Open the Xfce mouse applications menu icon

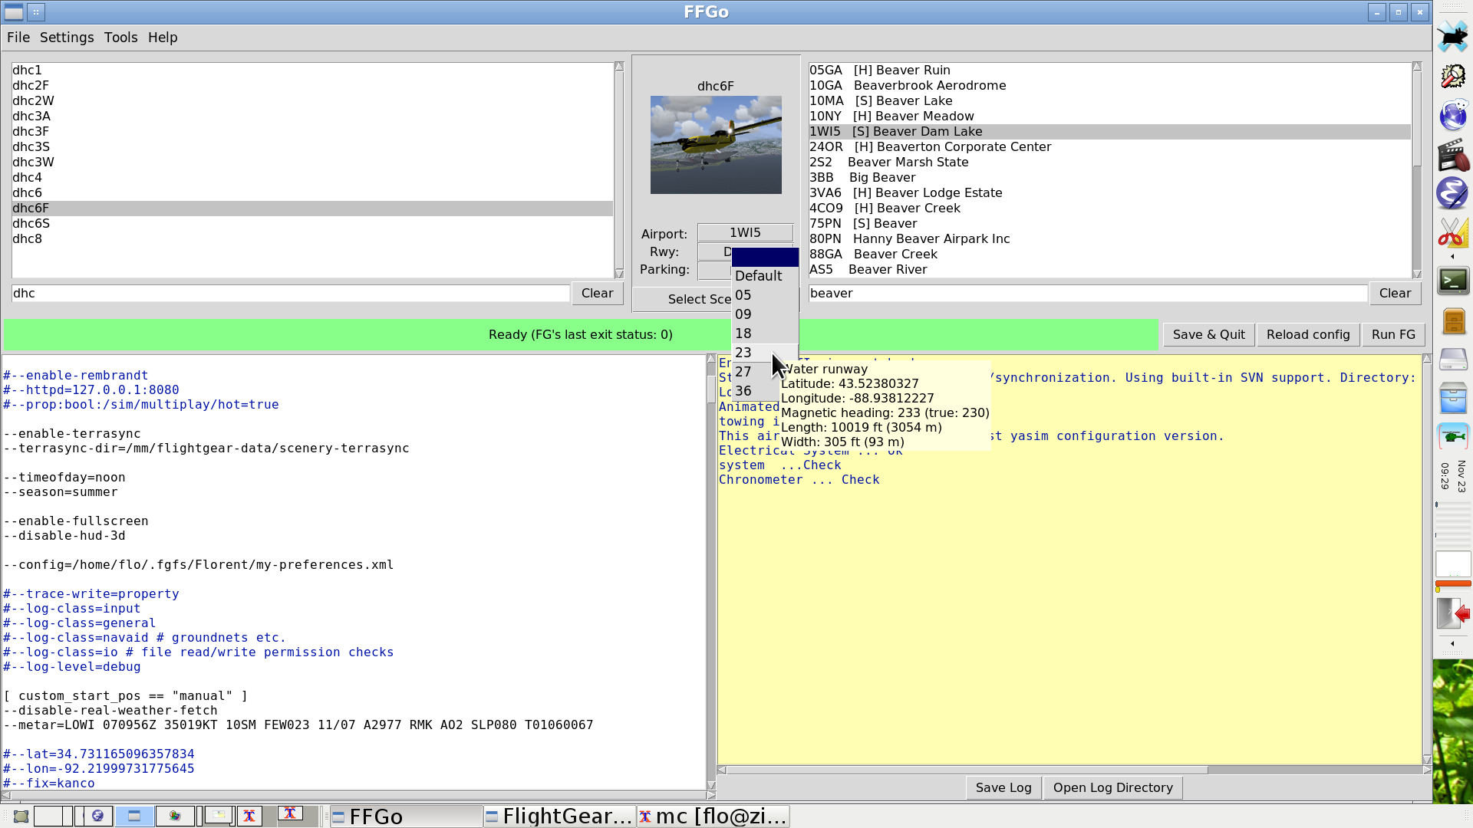click(x=1452, y=36)
